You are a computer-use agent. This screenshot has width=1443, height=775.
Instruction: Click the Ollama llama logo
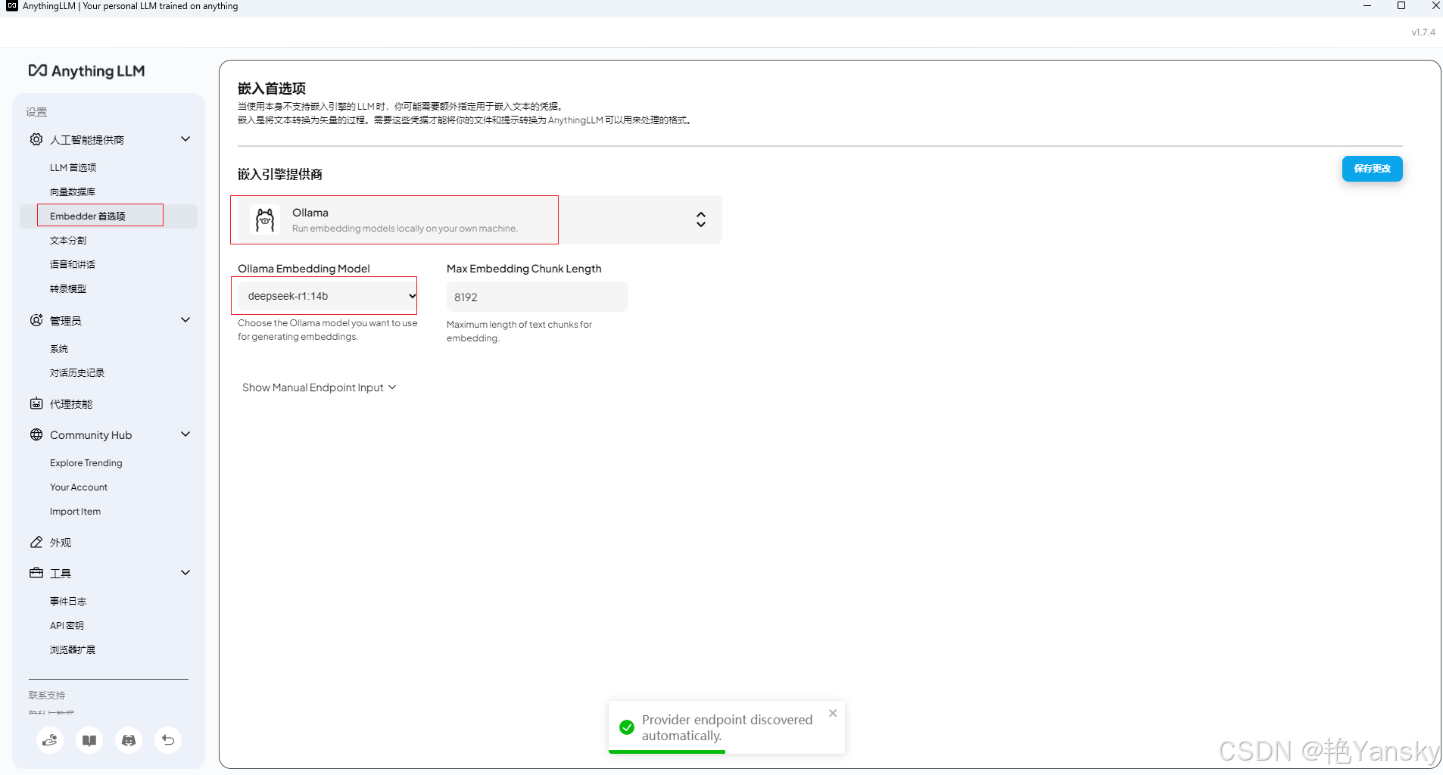(x=265, y=220)
